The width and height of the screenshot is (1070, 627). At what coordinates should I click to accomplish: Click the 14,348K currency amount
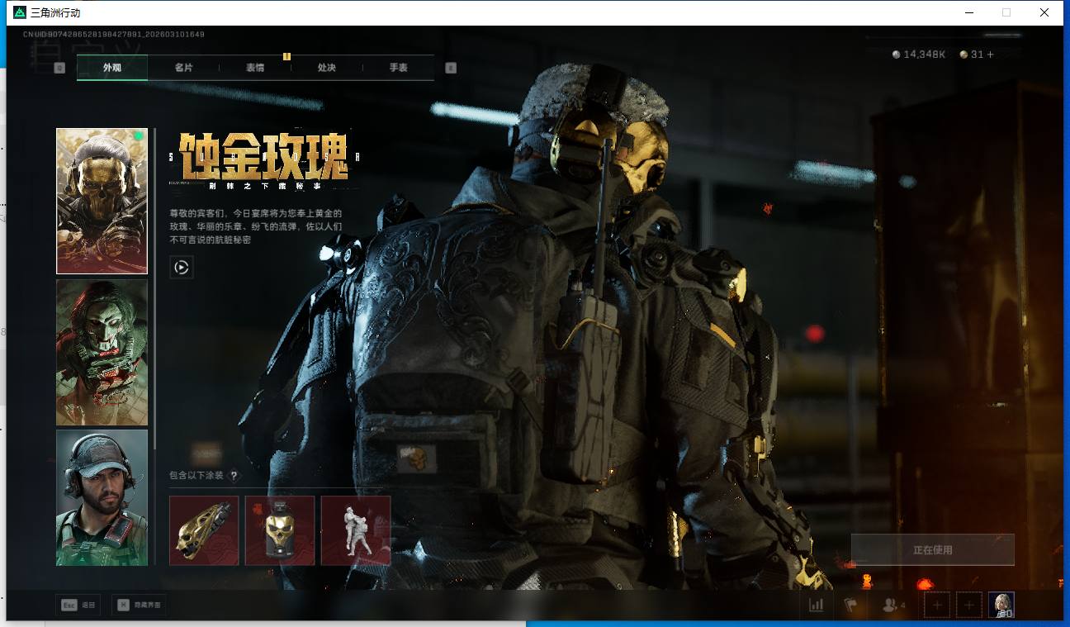(x=925, y=55)
